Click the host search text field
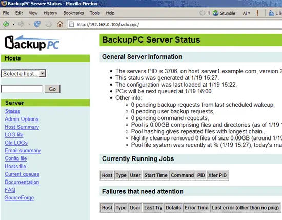 point(22,89)
